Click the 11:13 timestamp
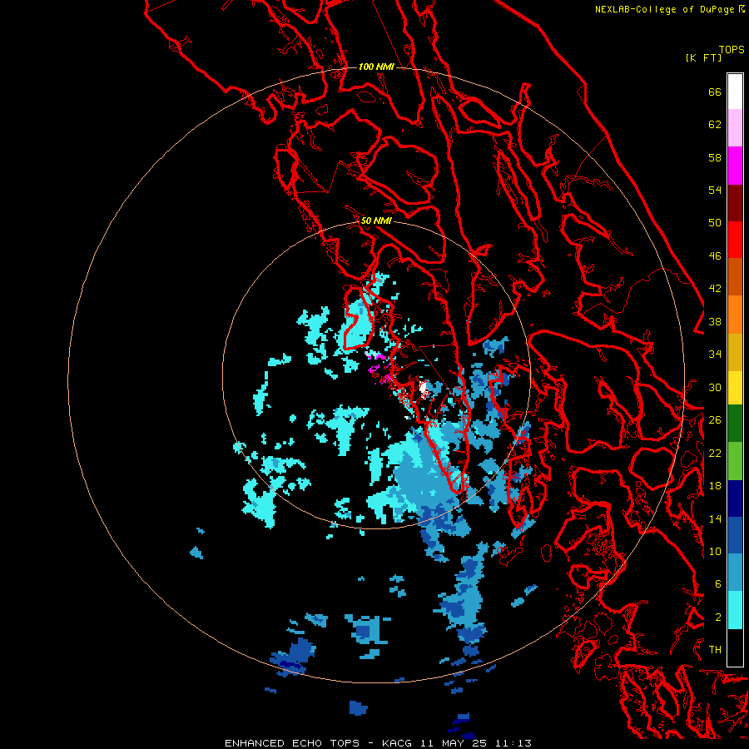This screenshot has height=749, width=749. coord(513,743)
